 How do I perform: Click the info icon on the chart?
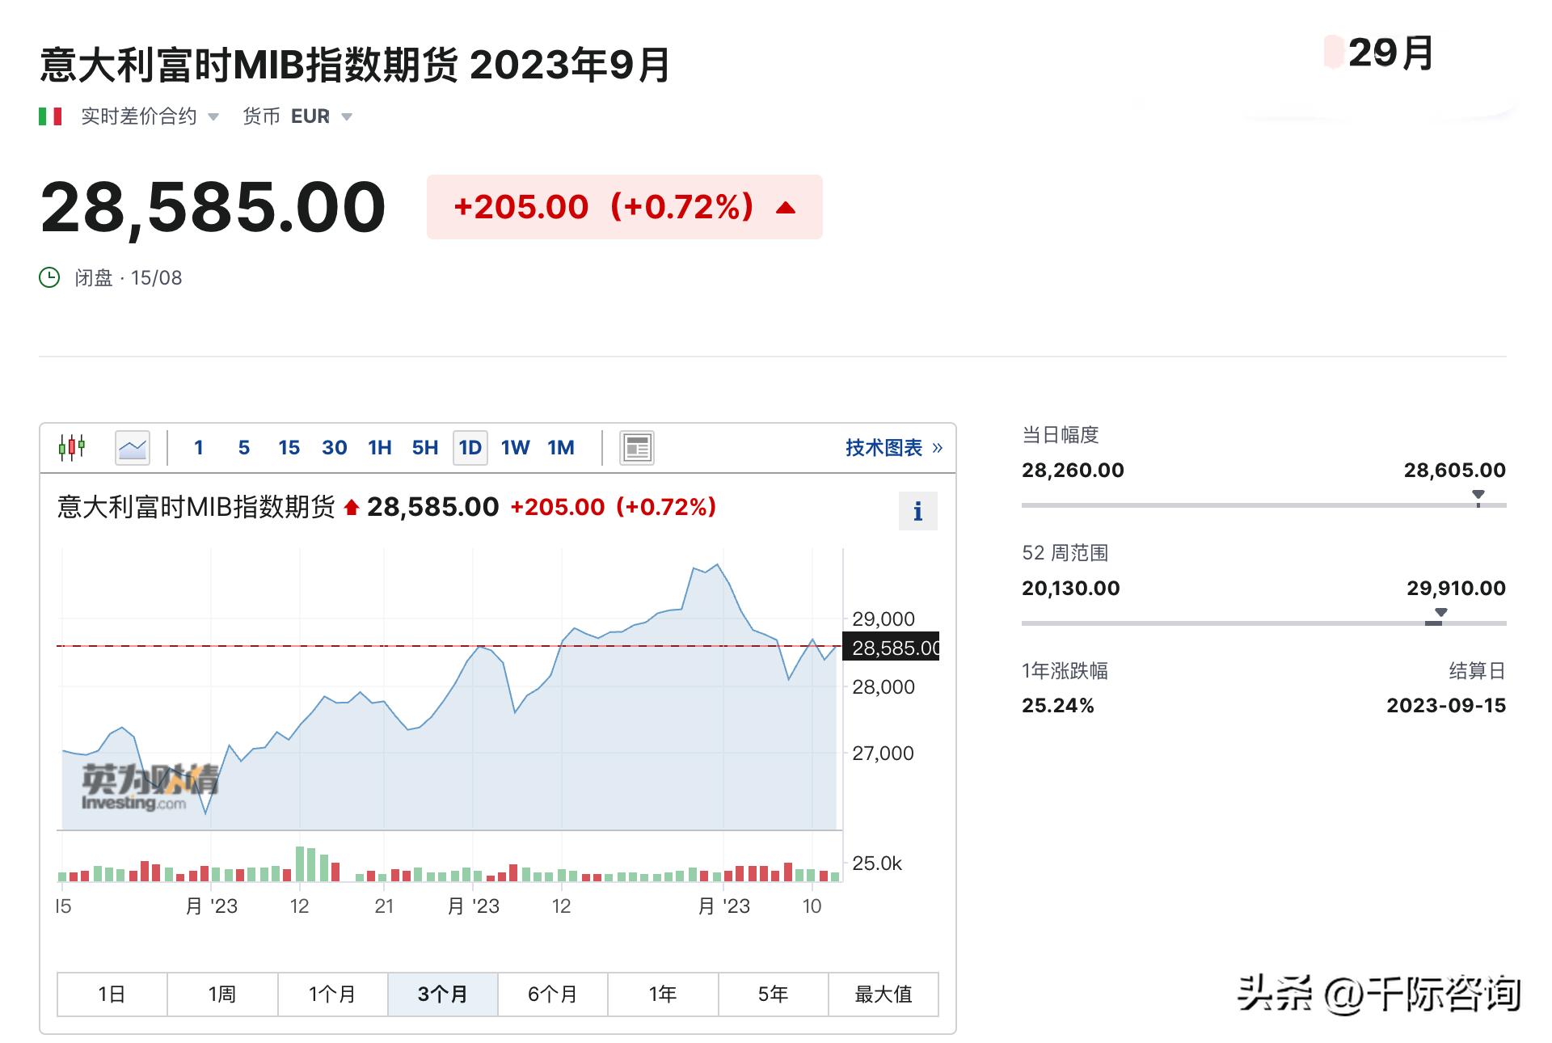click(917, 511)
